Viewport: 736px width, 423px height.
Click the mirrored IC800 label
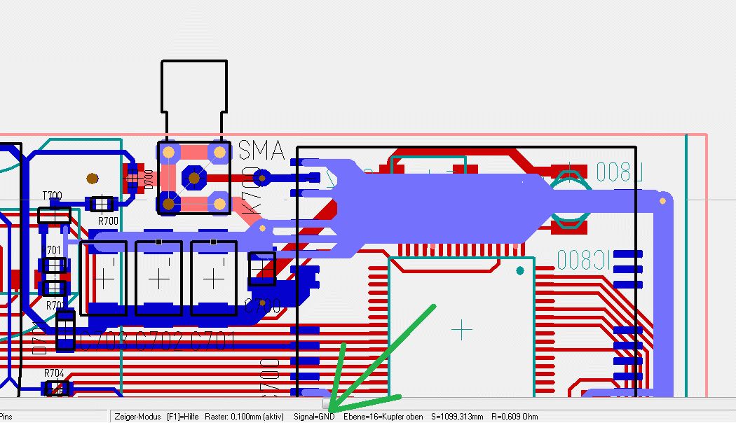(583, 261)
